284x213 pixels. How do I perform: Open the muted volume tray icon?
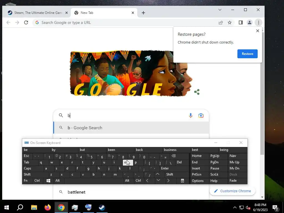point(248,207)
